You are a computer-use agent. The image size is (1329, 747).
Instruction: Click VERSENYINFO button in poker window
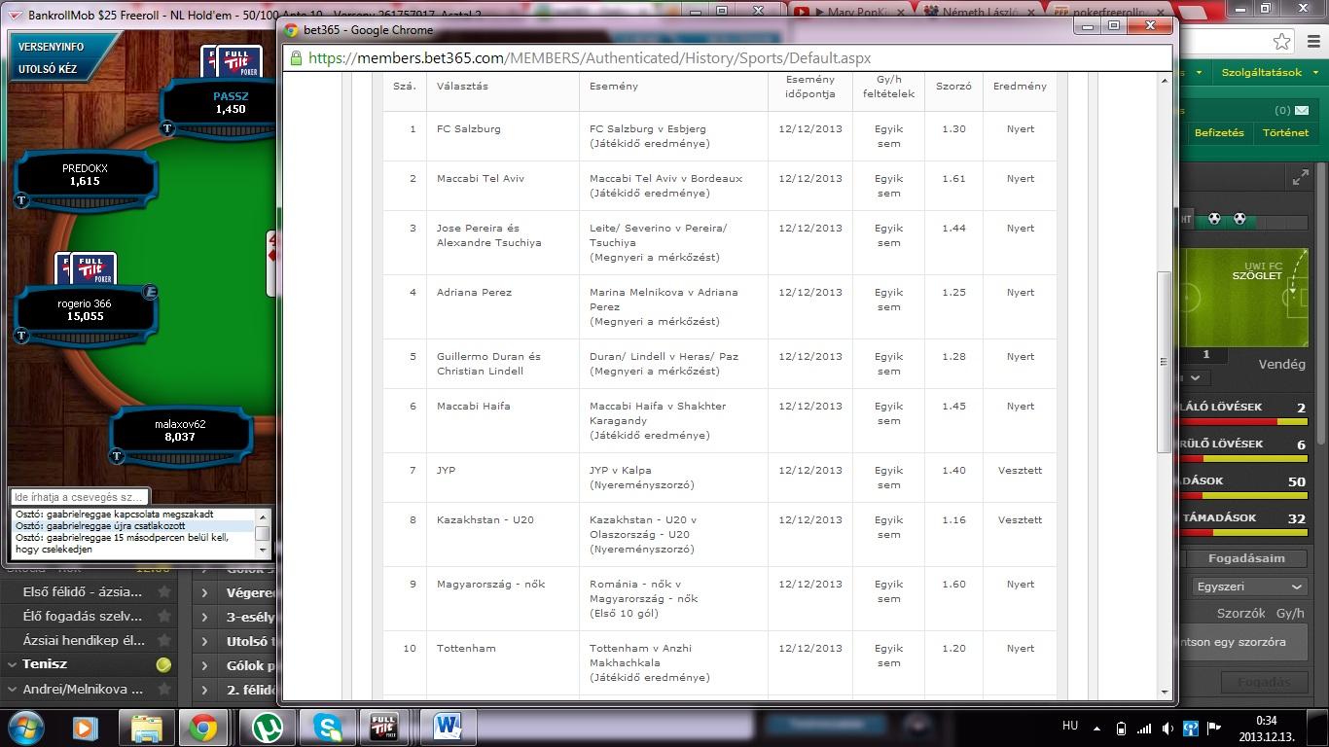coord(52,47)
